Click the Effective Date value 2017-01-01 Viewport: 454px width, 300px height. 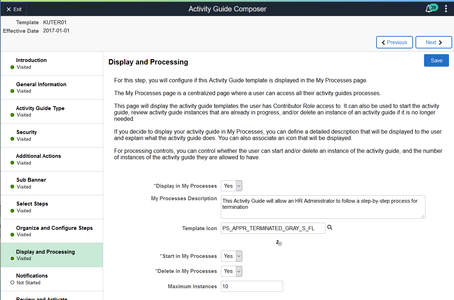(x=56, y=31)
